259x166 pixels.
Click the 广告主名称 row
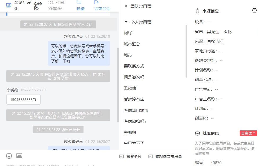(209, 99)
